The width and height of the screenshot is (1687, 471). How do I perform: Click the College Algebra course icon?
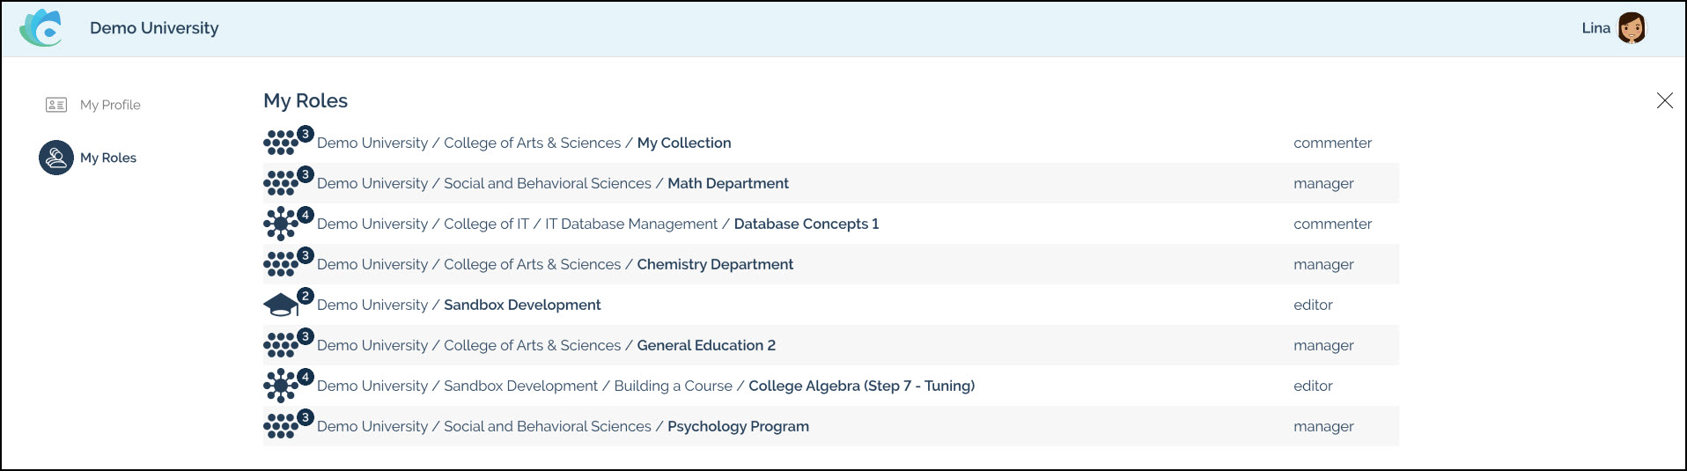click(282, 386)
